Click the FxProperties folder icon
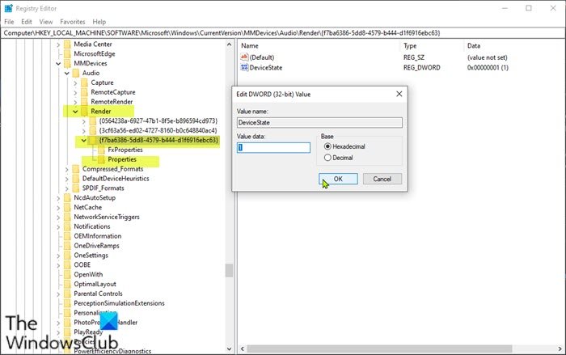566x355 pixels. (101, 150)
